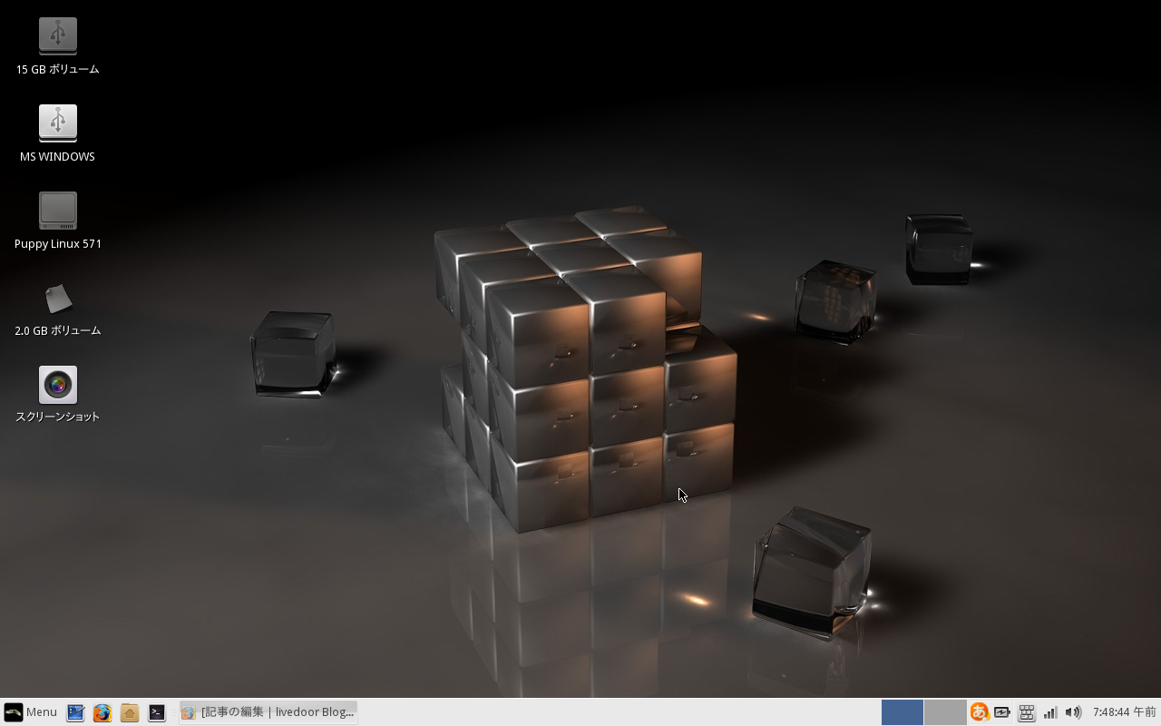1161x726 pixels.
Task: Switch to the second gray workspace
Action: [945, 712]
